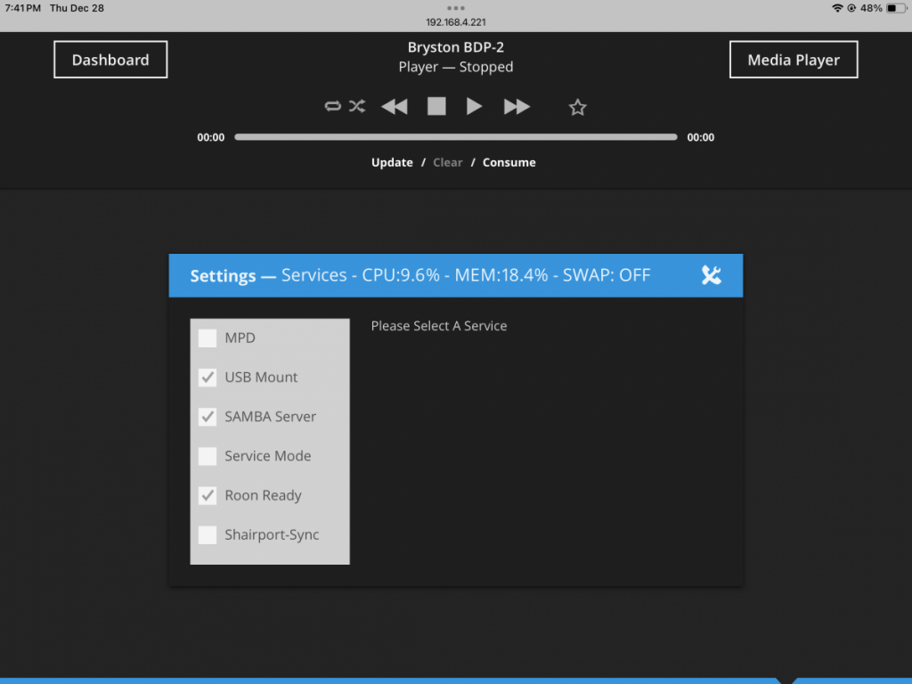
Task: Uncheck the SAMBA Server checkbox
Action: (x=207, y=417)
